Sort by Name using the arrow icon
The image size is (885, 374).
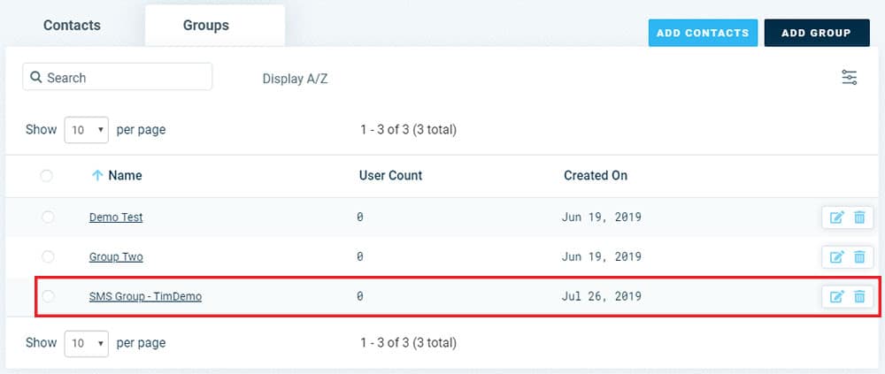(97, 175)
